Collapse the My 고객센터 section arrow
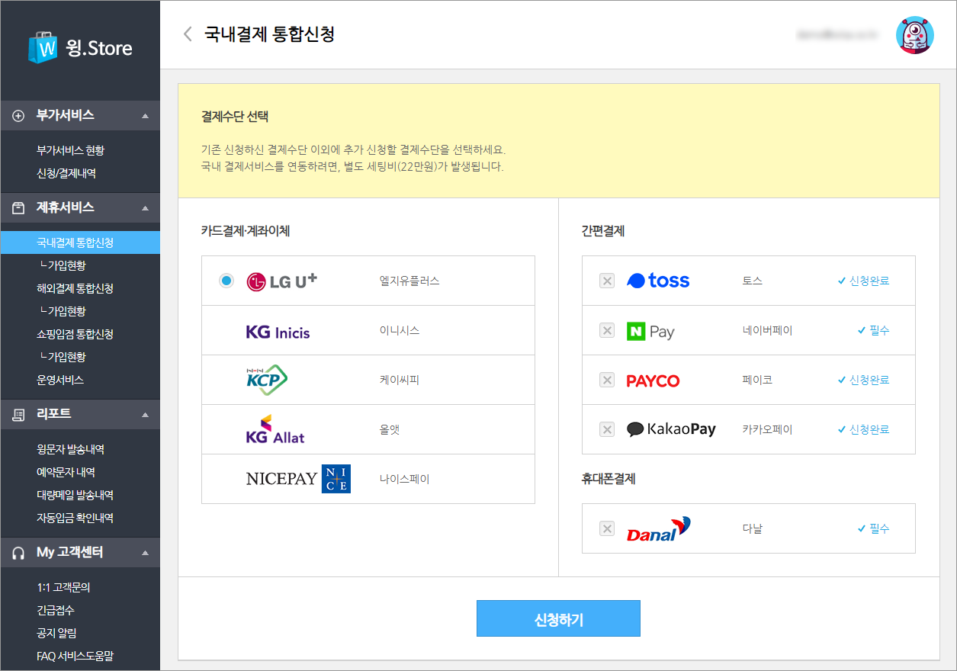This screenshot has height=671, width=957. [x=145, y=553]
